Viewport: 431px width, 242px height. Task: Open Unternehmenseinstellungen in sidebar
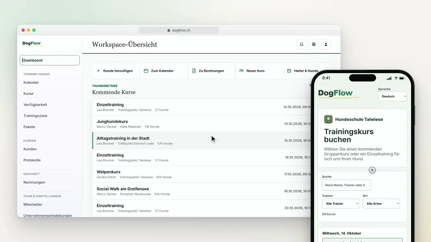click(x=48, y=215)
